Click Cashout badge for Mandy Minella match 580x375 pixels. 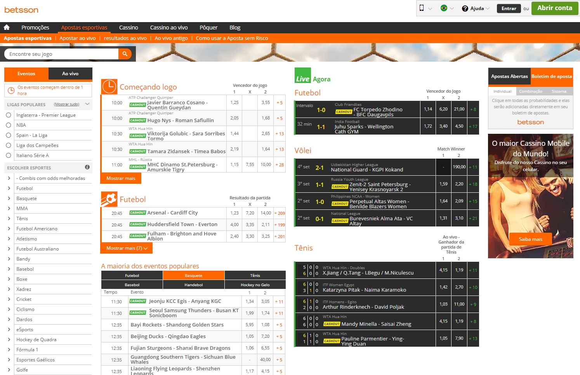point(332,324)
